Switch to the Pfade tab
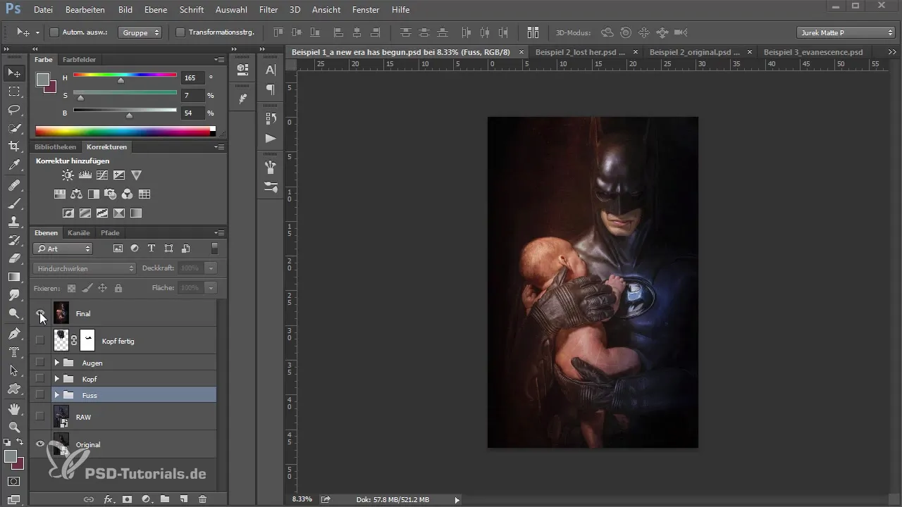The height and width of the screenshot is (507, 902). point(110,232)
